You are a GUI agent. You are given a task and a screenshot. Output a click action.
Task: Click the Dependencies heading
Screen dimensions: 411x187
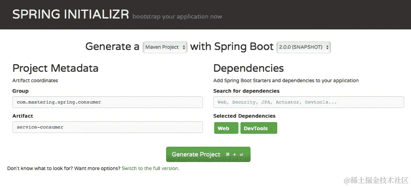(249, 68)
